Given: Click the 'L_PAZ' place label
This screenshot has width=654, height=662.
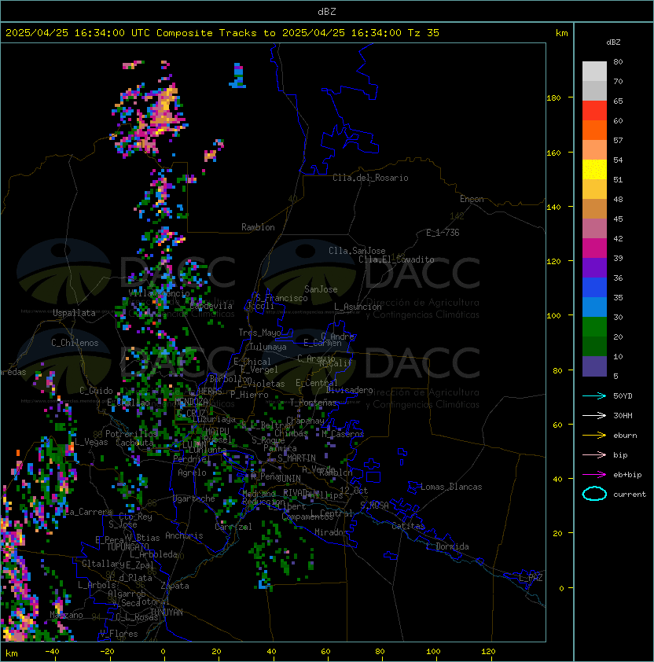Looking at the screenshot, I should (531, 578).
